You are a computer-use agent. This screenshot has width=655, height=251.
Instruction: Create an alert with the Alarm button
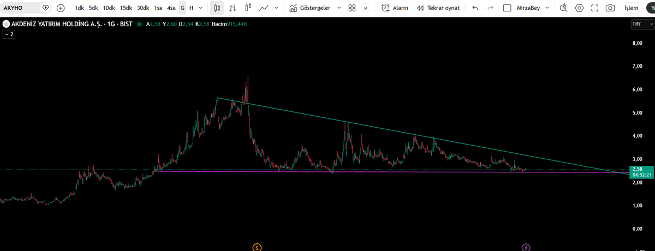pos(395,8)
